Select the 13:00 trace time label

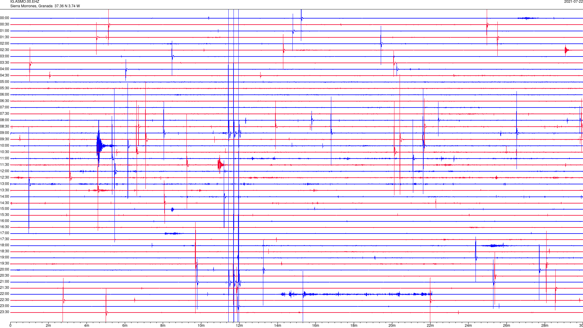(x=5, y=184)
